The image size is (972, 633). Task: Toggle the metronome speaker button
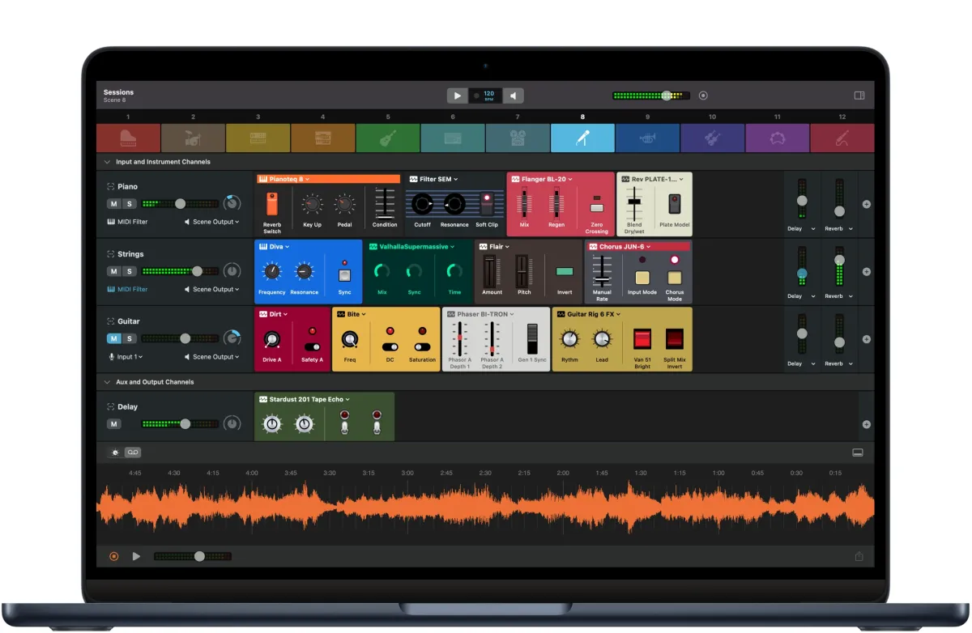(x=514, y=96)
